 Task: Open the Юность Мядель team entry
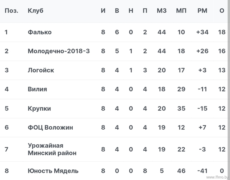point(53,171)
